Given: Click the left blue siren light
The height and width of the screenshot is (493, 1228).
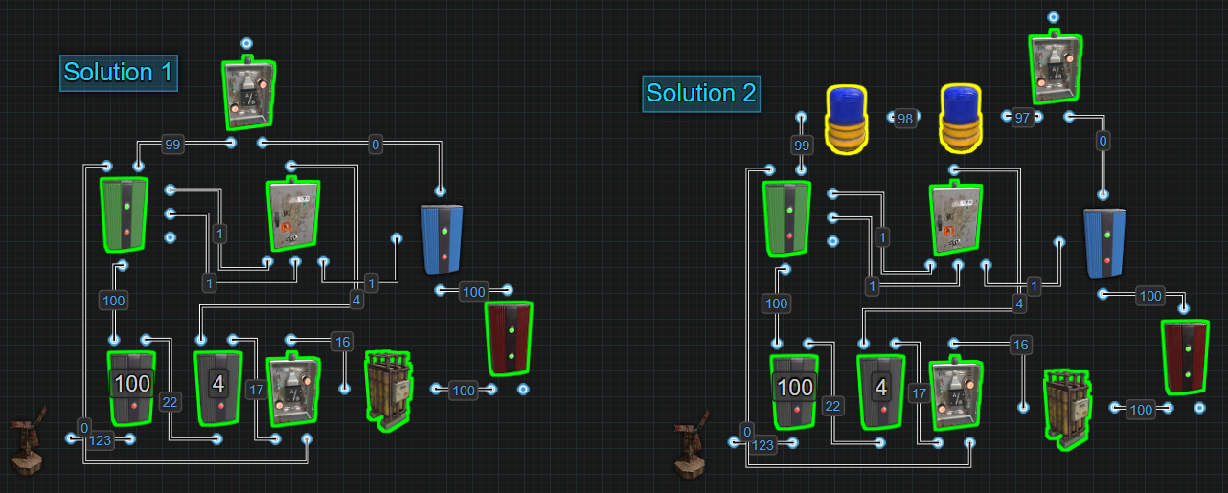Looking at the screenshot, I should click(845, 119).
